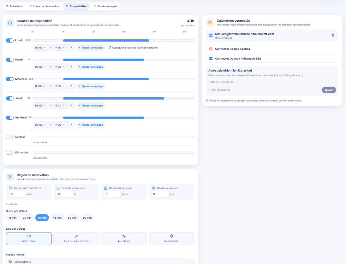
Task: Click the Réservable jusqu'à calendar icon
Action: 106,188
